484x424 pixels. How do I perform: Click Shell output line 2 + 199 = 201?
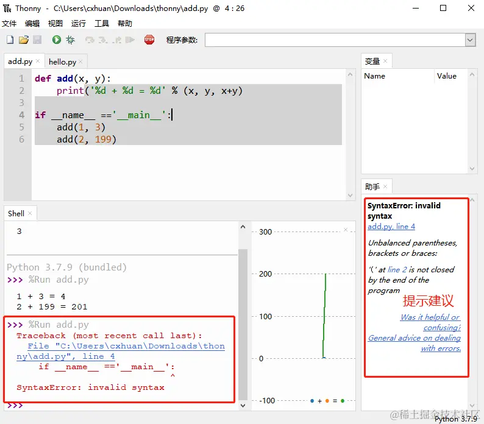[x=52, y=307]
